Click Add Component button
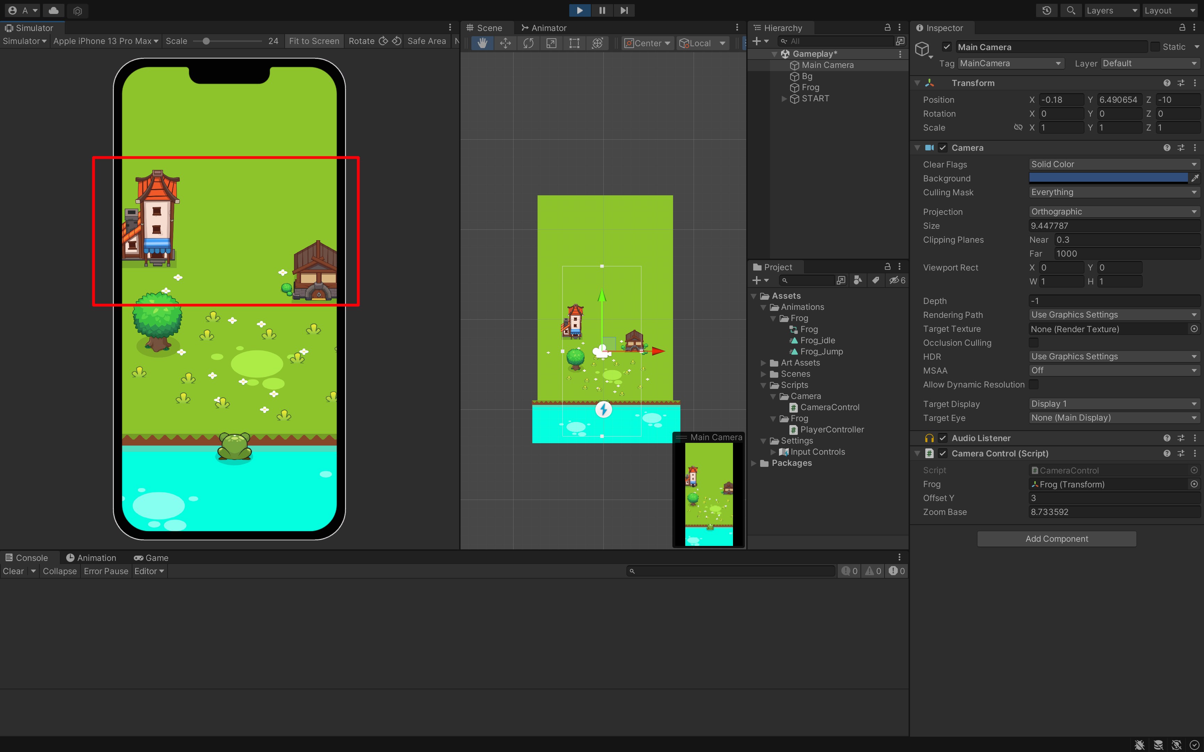Viewport: 1204px width, 752px height. click(1057, 539)
